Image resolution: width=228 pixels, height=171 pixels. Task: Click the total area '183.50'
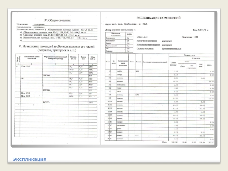point(174,142)
